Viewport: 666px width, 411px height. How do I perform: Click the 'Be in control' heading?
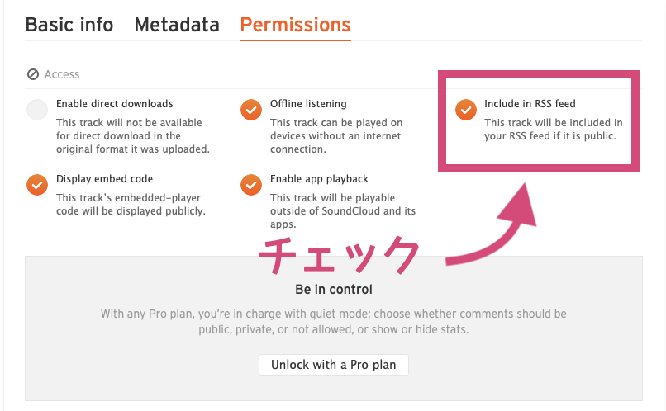pyautogui.click(x=334, y=290)
